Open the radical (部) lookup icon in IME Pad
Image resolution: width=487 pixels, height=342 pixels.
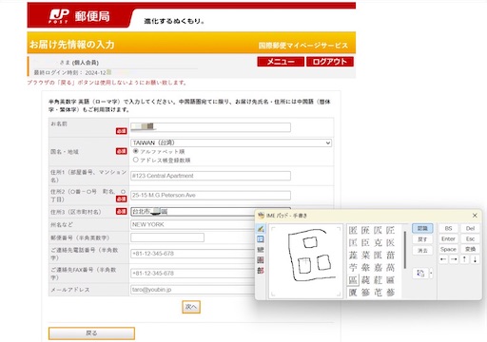click(261, 271)
